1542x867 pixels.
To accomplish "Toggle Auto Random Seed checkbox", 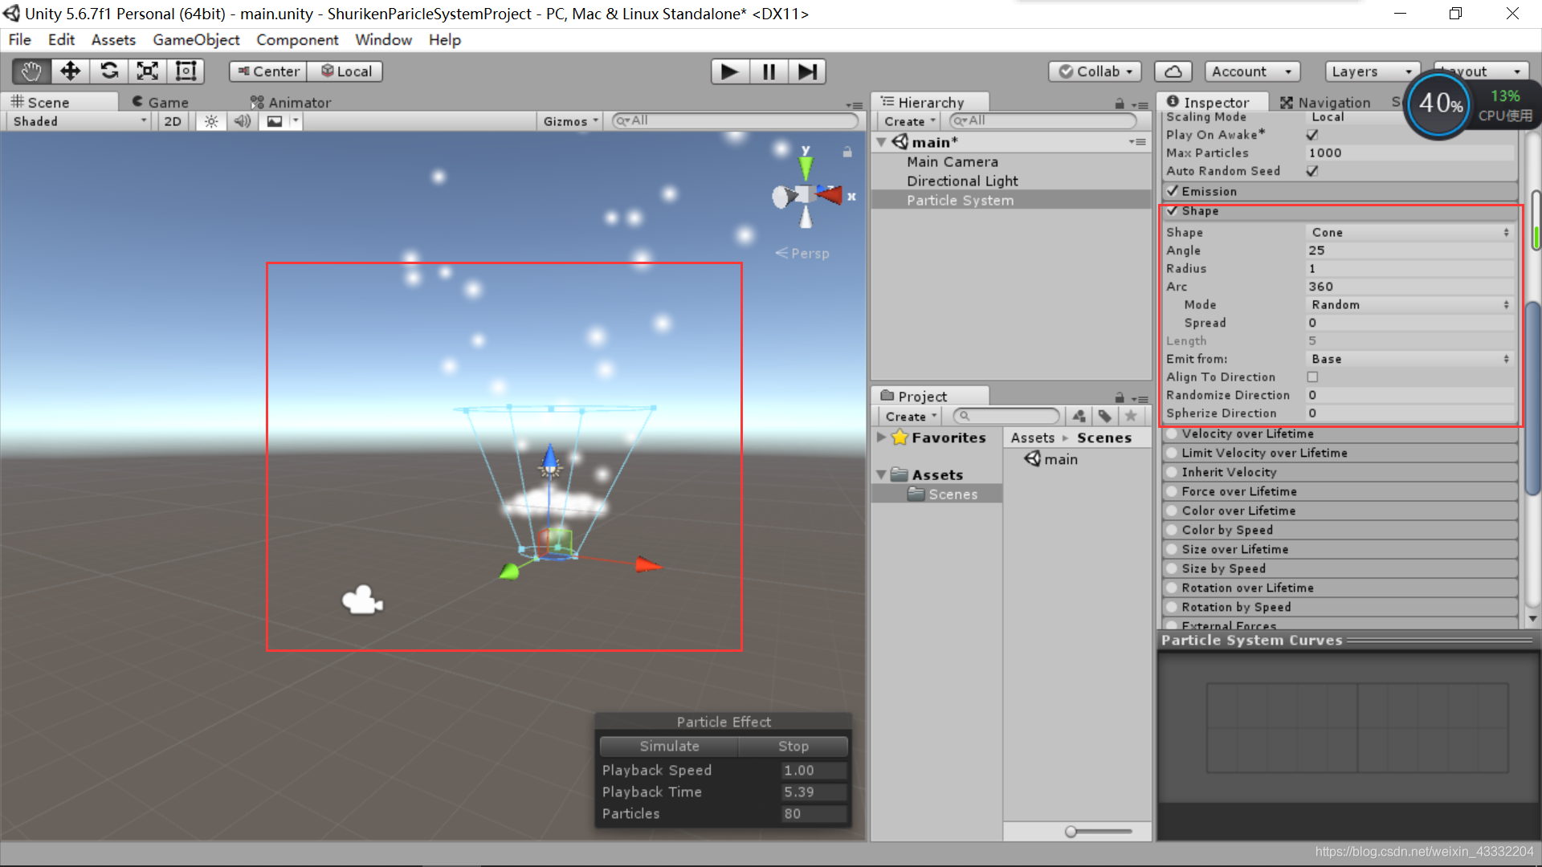I will [1312, 171].
